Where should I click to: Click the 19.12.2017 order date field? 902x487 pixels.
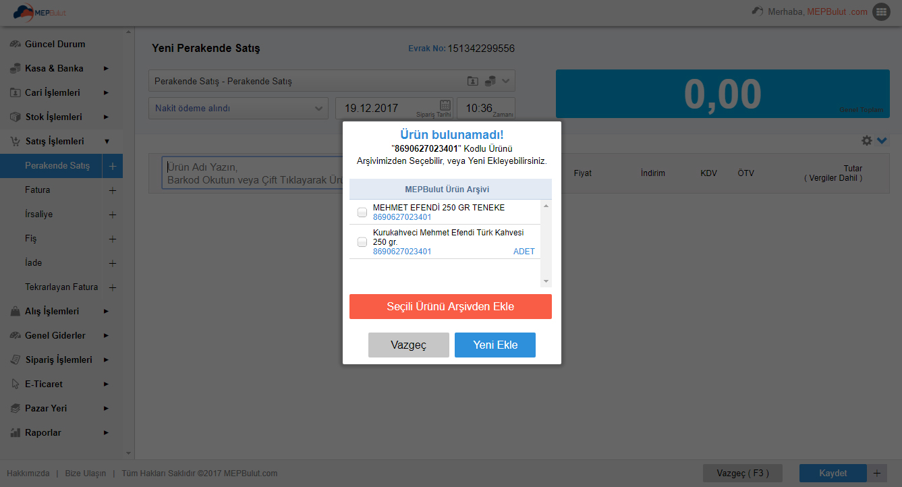click(394, 108)
